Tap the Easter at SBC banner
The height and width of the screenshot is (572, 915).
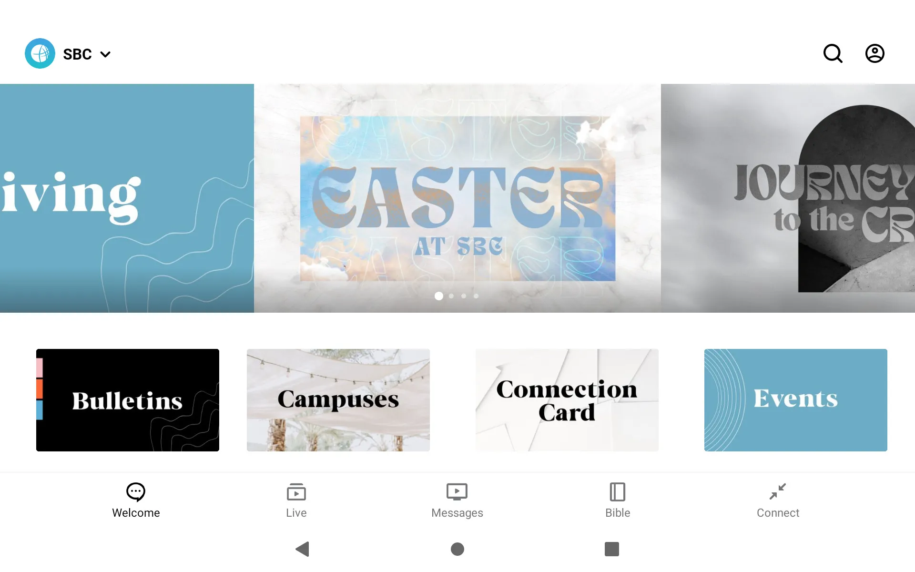tap(457, 198)
